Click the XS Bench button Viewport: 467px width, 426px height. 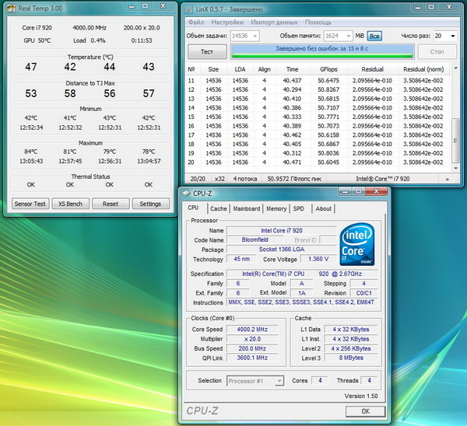click(70, 204)
